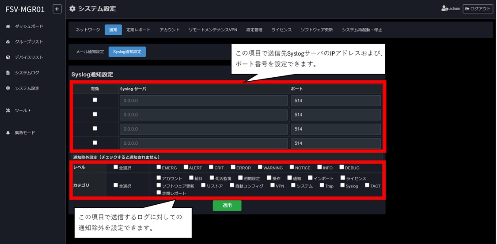Open デバイスリスト in the sidebar
Screen dimensions: 497x244
(29, 57)
